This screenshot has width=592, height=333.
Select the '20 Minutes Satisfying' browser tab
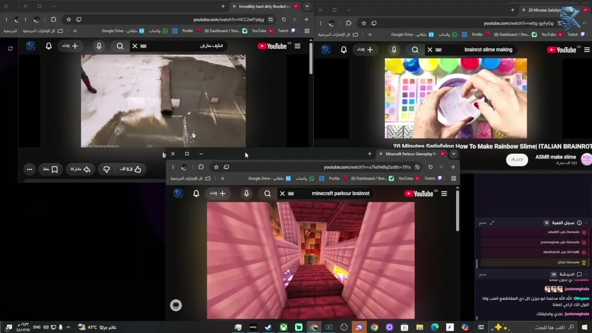555,10
